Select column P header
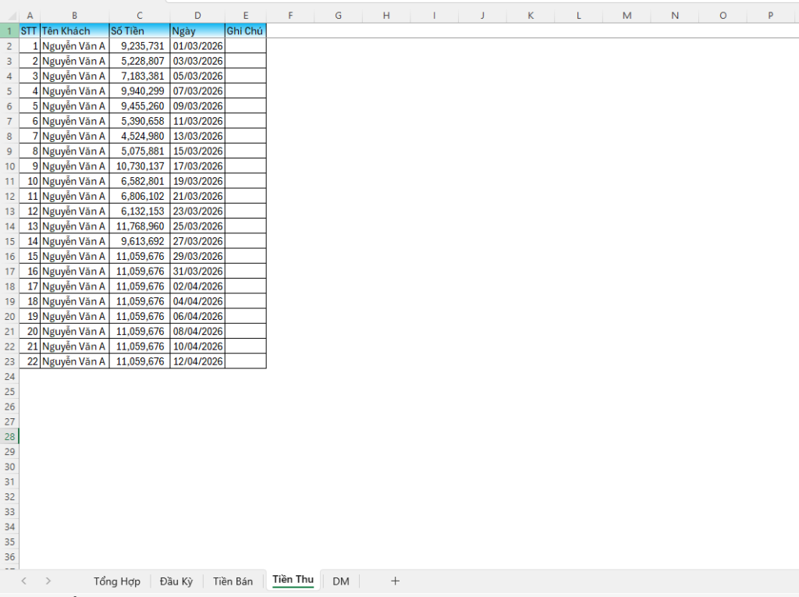The image size is (799, 597). [x=770, y=16]
